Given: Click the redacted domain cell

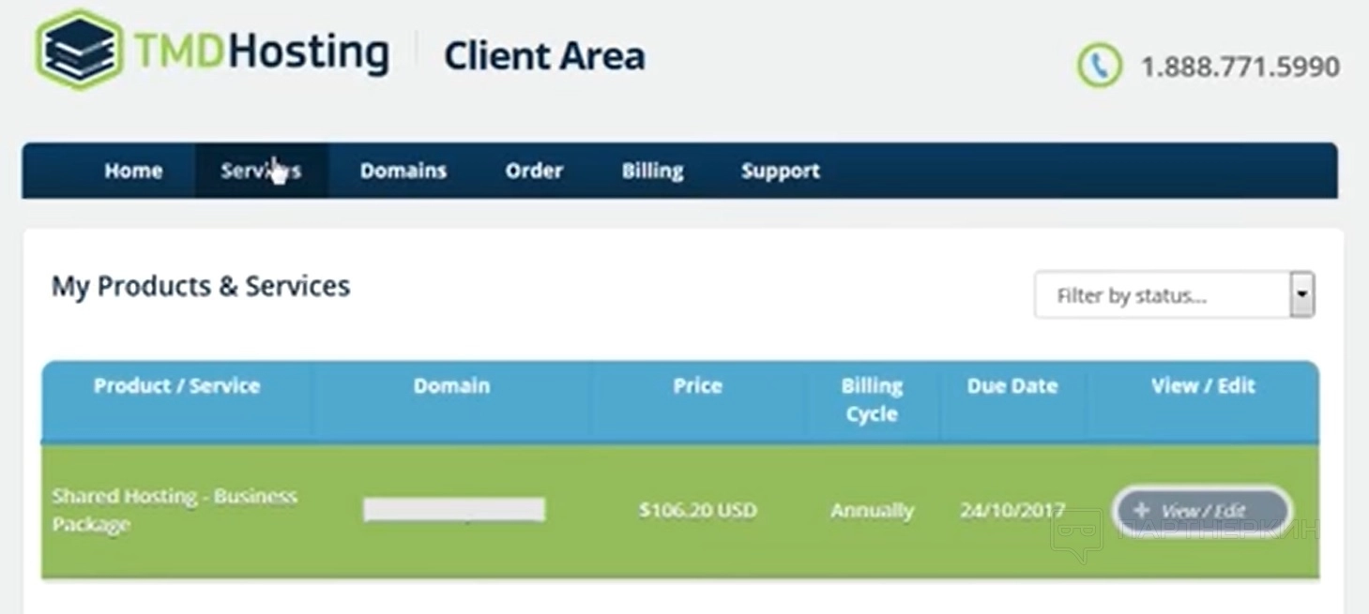Looking at the screenshot, I should 454,510.
